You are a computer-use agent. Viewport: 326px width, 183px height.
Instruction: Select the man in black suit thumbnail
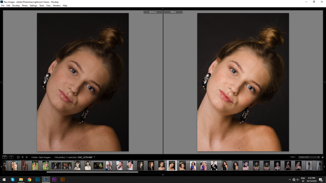[x=214, y=165]
